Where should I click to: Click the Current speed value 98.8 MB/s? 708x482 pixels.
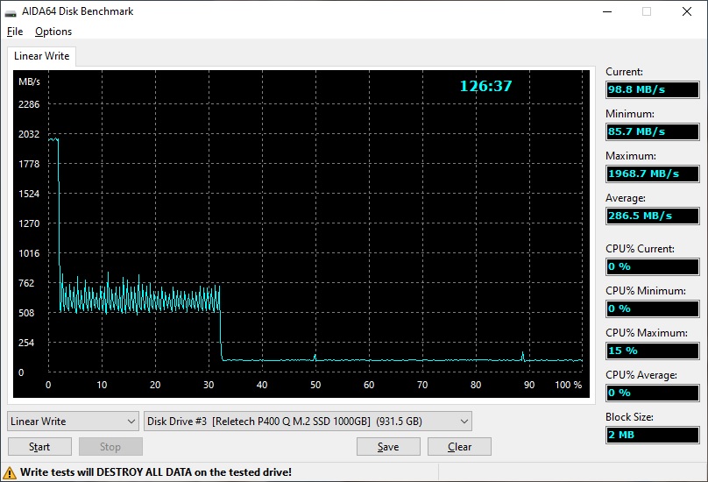click(653, 89)
